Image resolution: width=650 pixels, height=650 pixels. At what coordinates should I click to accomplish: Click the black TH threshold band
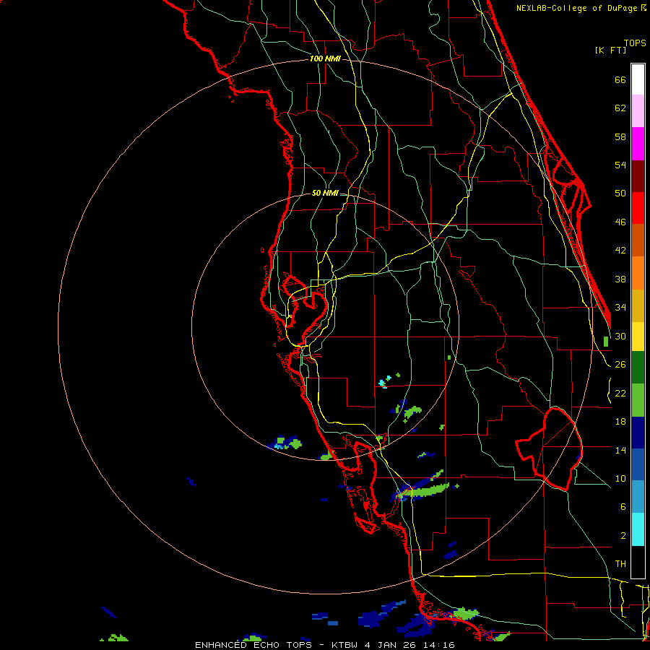pyautogui.click(x=638, y=562)
